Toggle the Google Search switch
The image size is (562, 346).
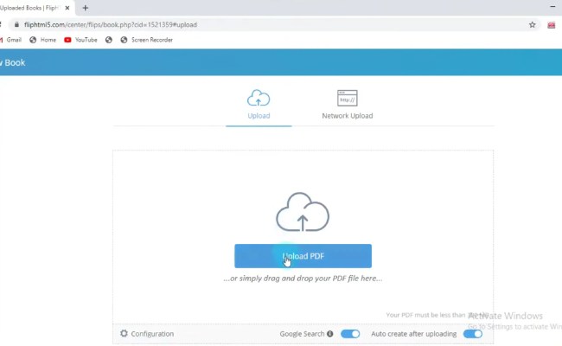(350, 334)
